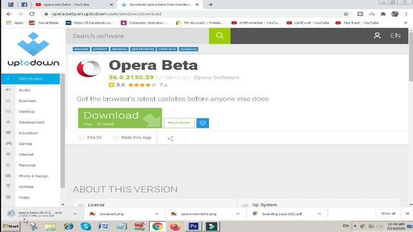Click Opera Software developer link

pos(216,77)
